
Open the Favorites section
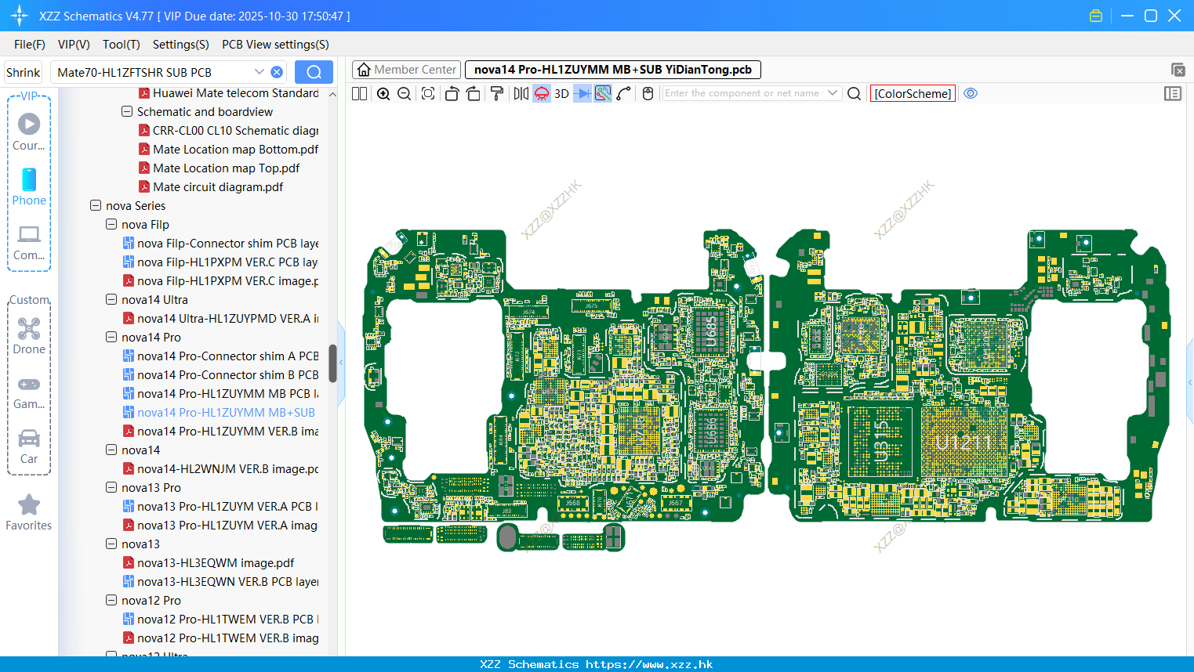[x=29, y=513]
